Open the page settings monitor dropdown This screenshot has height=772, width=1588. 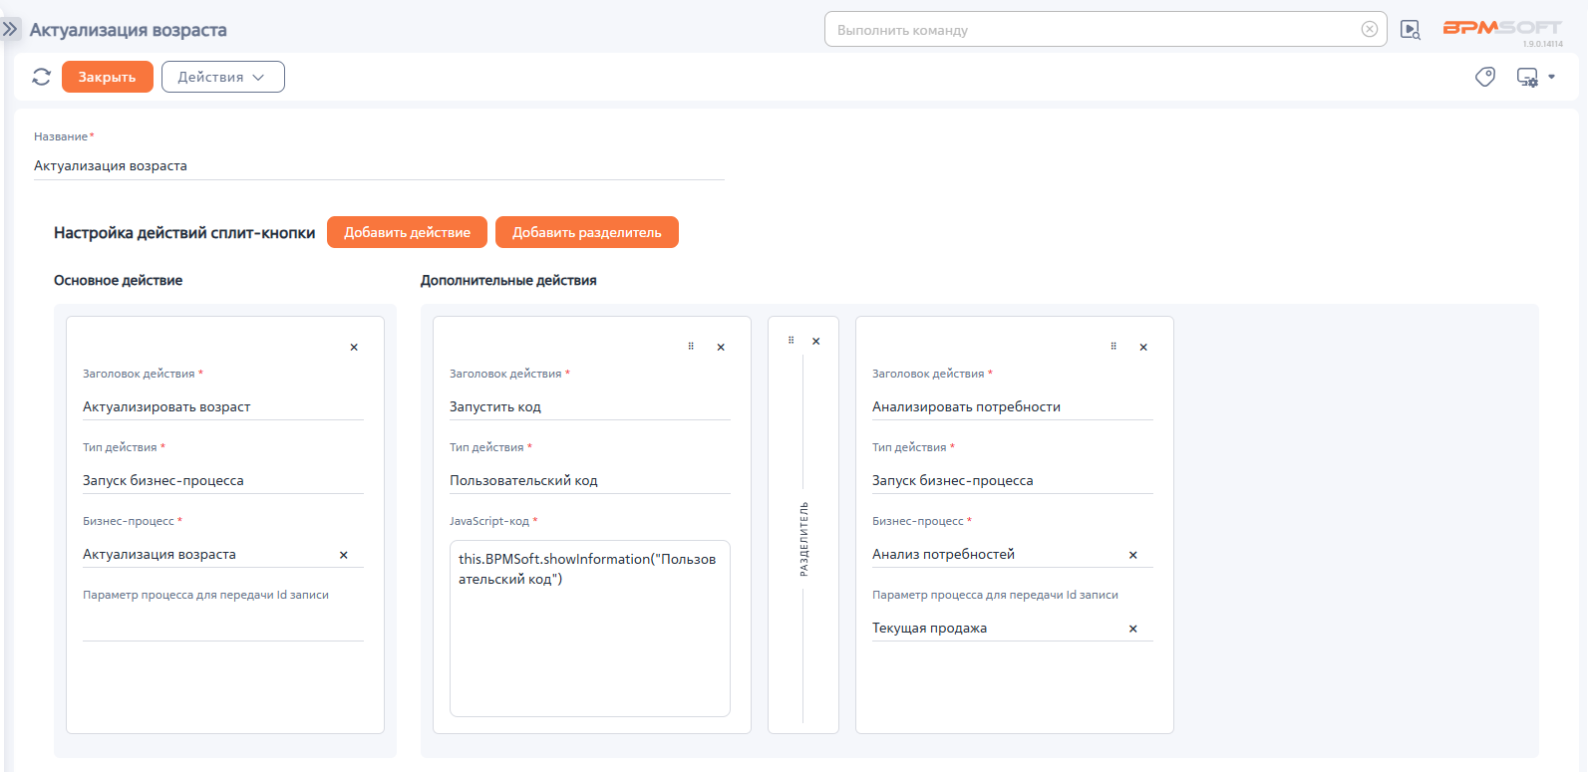(1535, 77)
